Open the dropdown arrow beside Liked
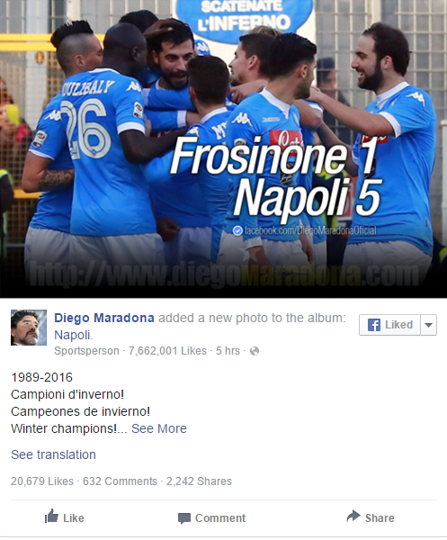The width and height of the screenshot is (447, 540). (429, 325)
